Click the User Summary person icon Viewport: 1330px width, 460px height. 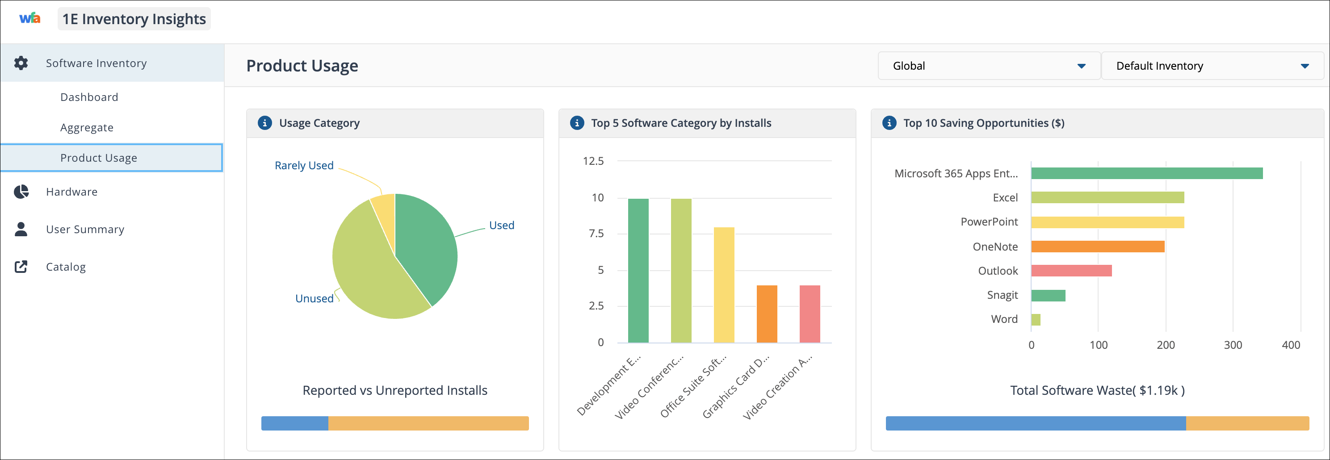[21, 229]
